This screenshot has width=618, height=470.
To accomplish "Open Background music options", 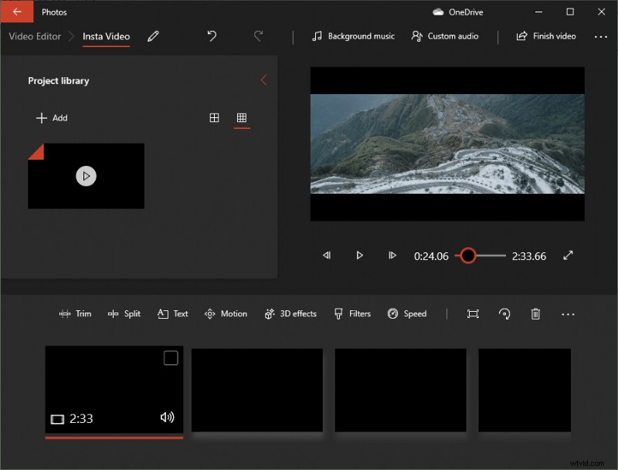I will tap(353, 36).
